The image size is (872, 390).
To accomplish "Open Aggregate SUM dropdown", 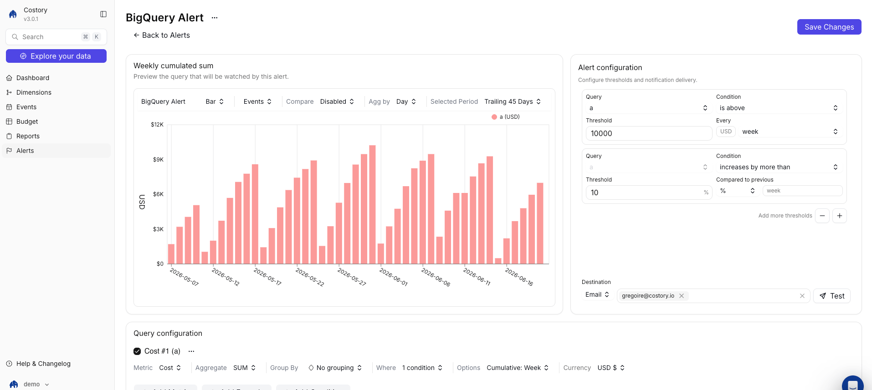I will tap(244, 368).
